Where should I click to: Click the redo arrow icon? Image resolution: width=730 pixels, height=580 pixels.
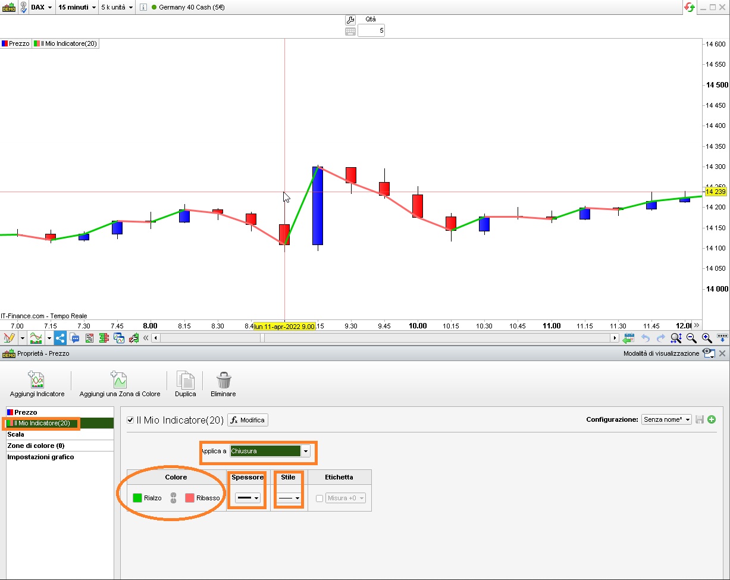click(661, 338)
